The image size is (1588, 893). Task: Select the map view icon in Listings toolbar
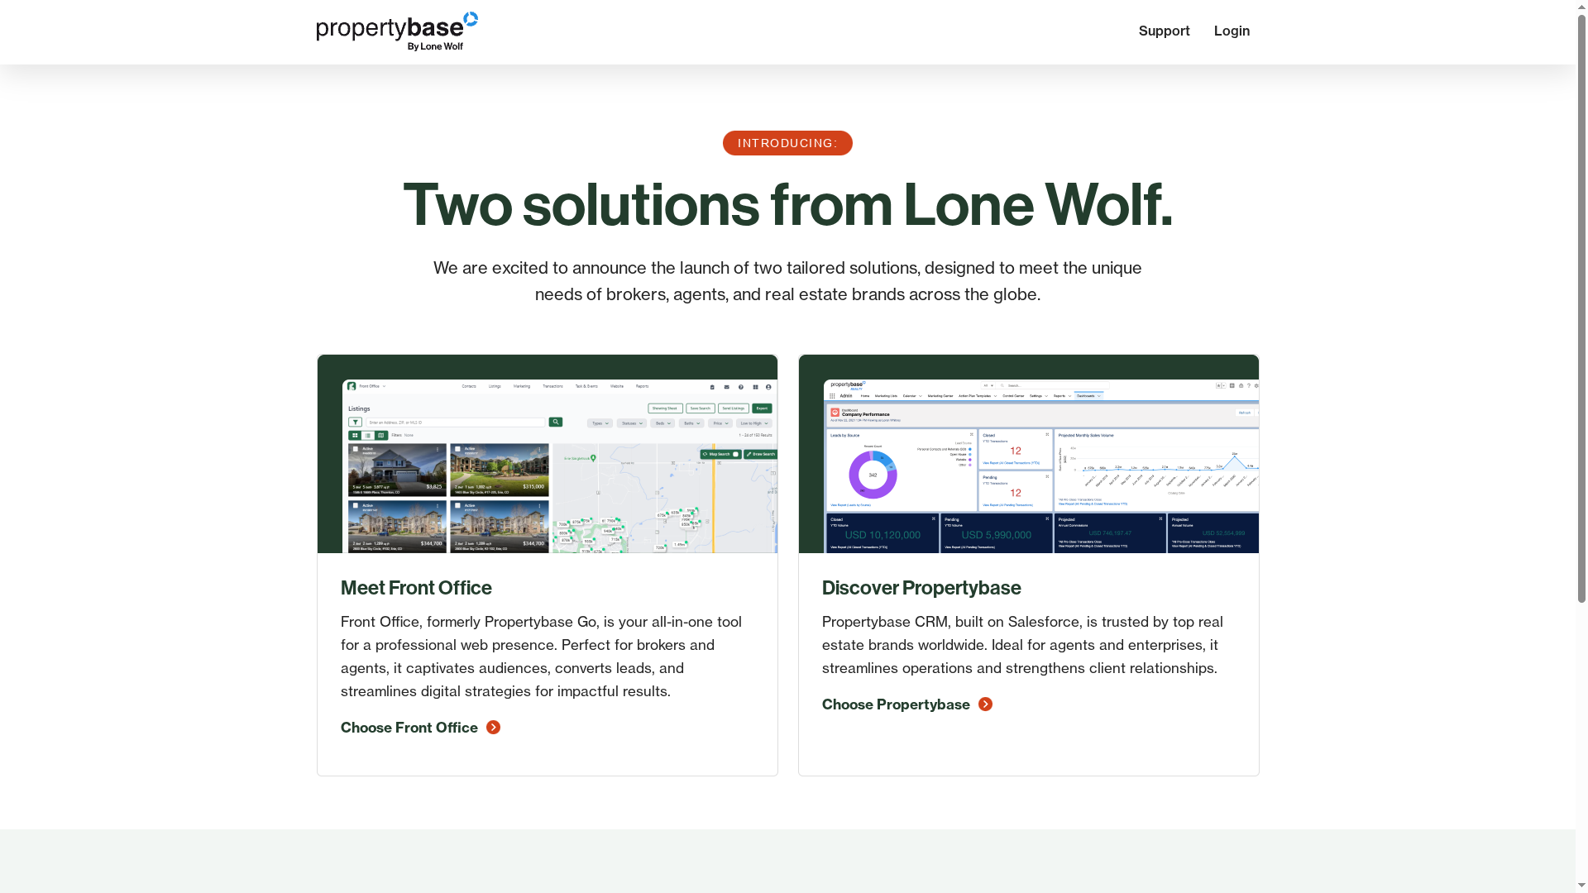[x=380, y=435]
